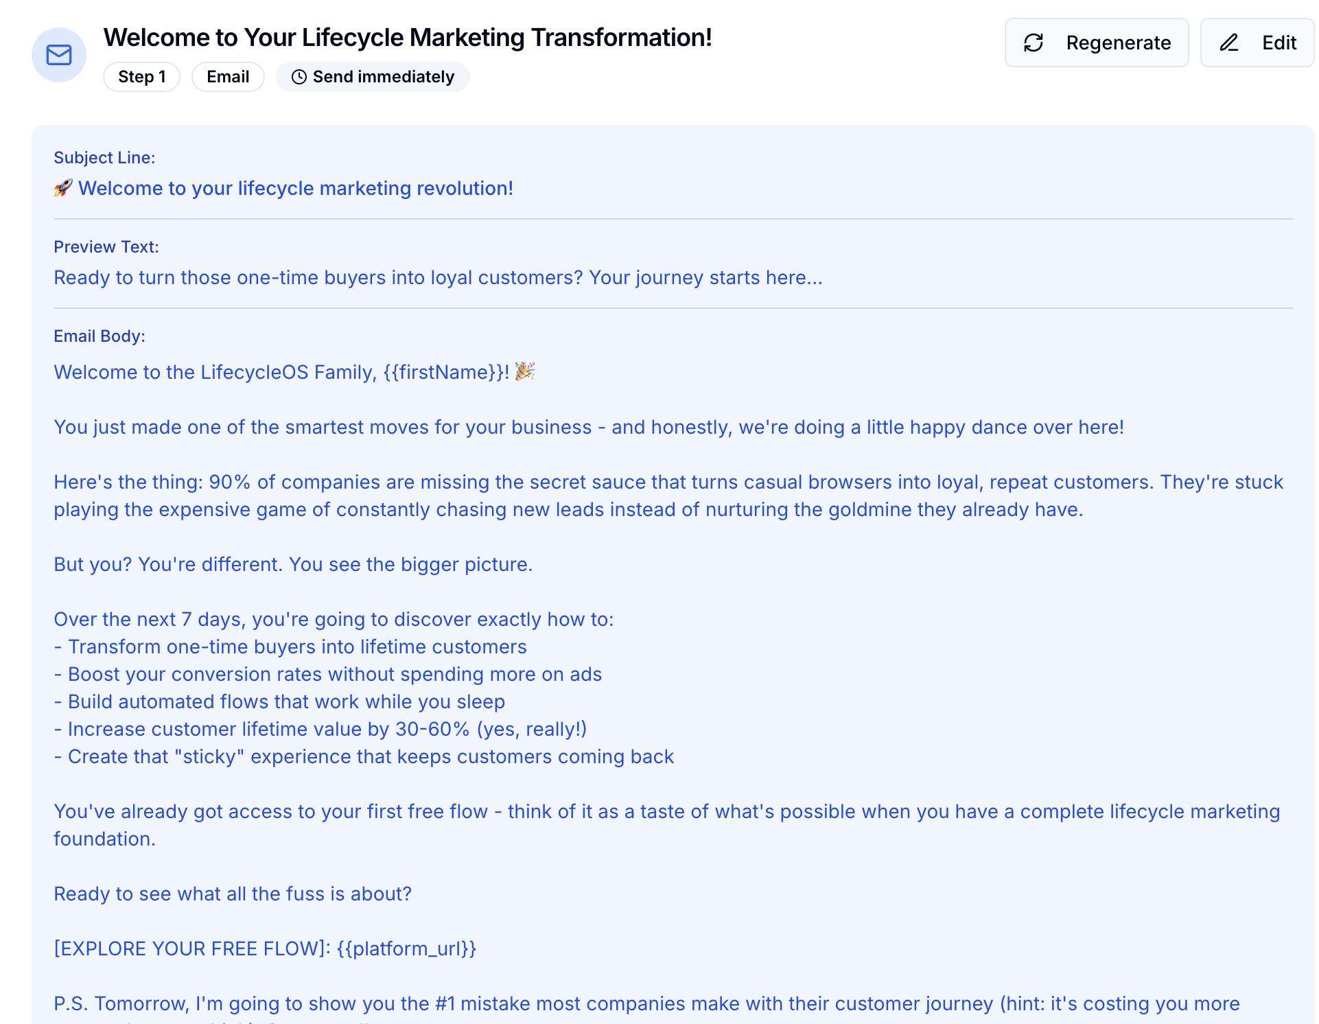1319x1024 pixels.
Task: Click the circular refresh arrows icon
Action: pos(1034,43)
